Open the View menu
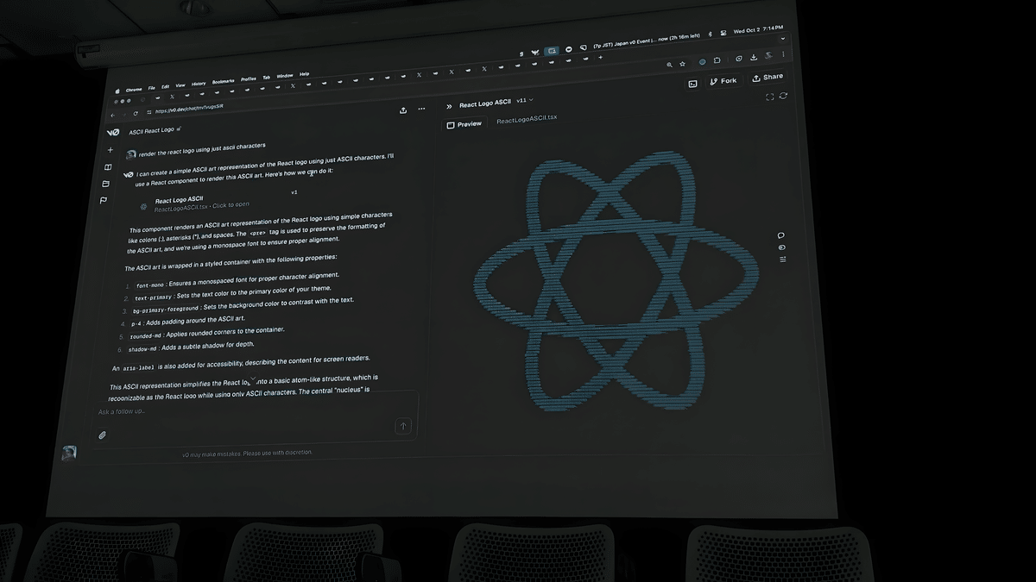 point(180,85)
